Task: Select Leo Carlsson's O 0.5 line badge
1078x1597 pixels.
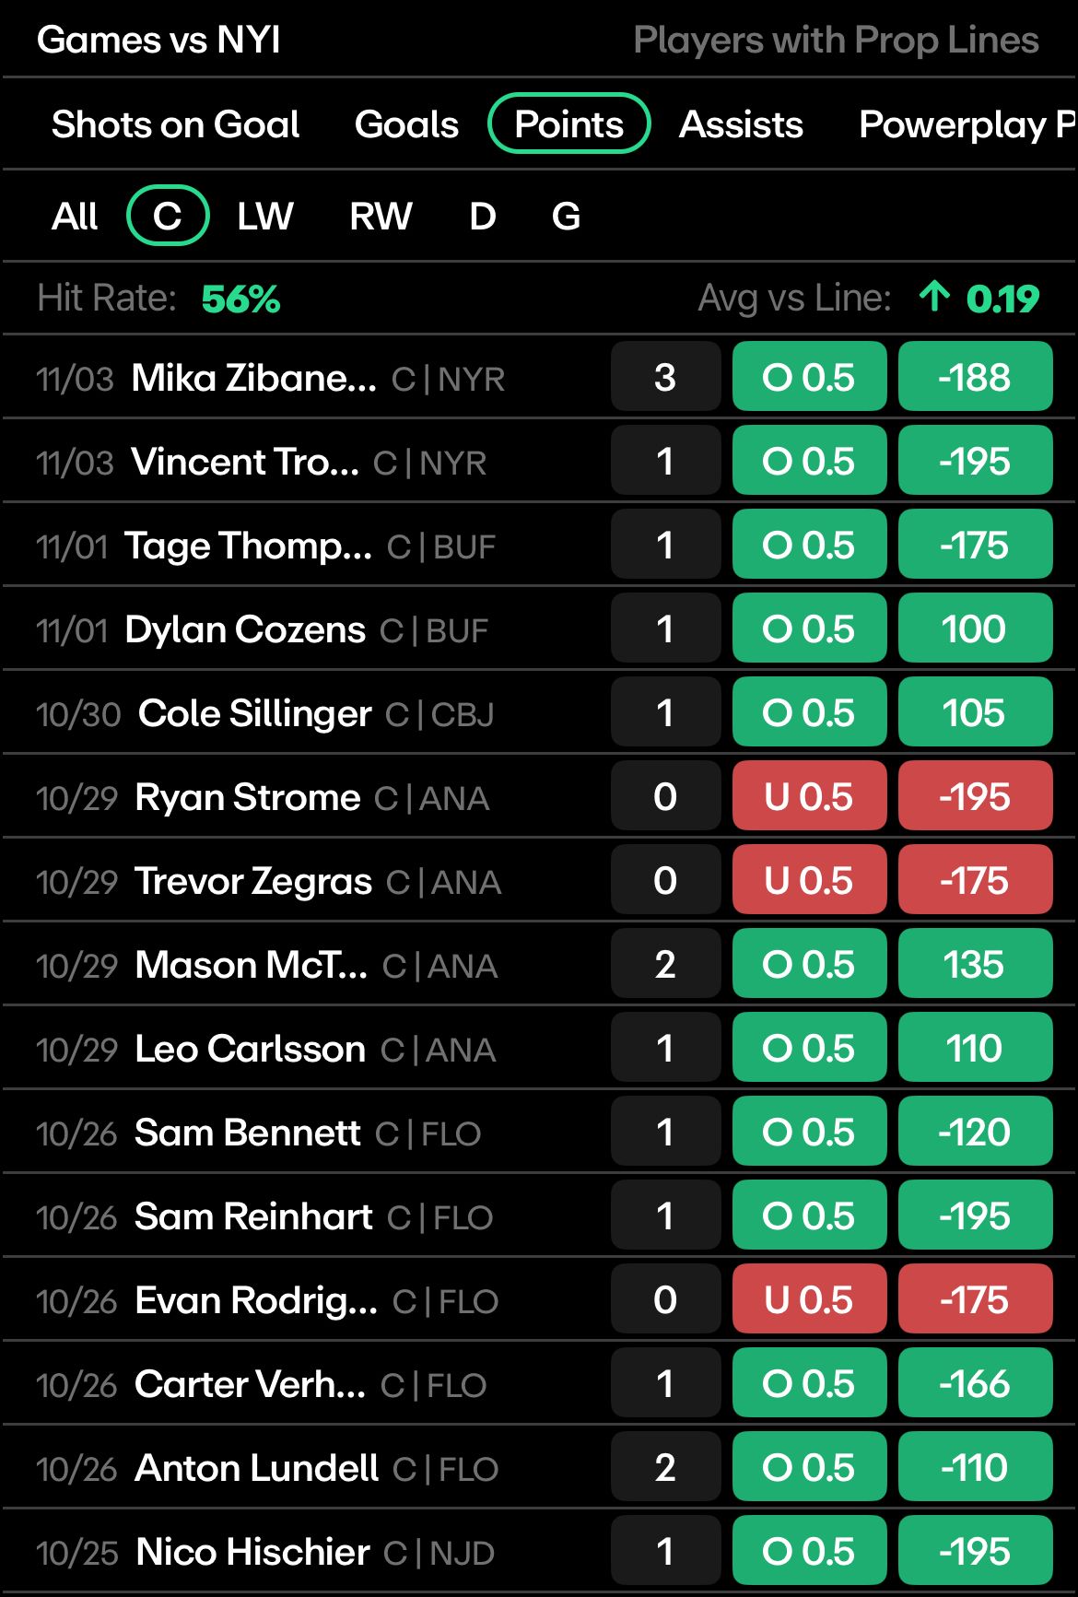Action: pyautogui.click(x=809, y=1048)
